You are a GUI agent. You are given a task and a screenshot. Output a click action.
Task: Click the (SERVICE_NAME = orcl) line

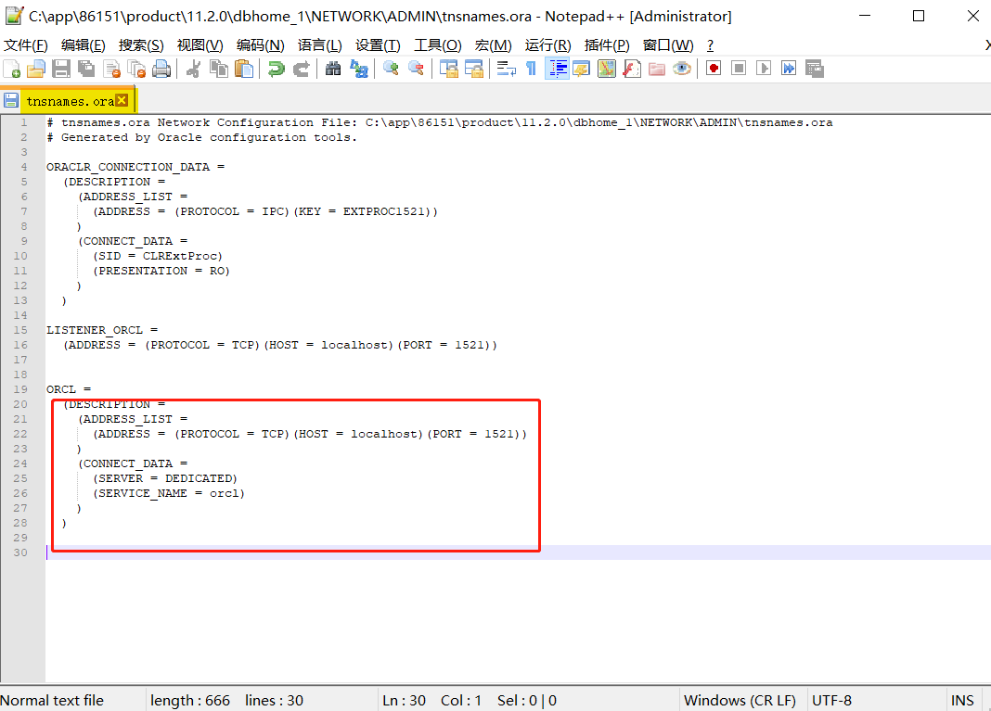[169, 494]
